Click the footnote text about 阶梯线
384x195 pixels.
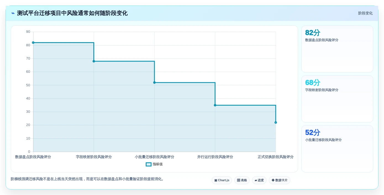(x=88, y=179)
